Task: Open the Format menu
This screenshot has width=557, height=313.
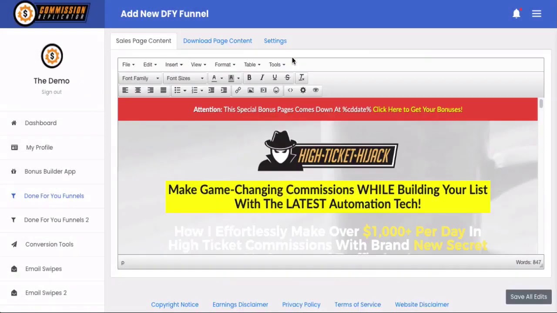Action: click(225, 65)
